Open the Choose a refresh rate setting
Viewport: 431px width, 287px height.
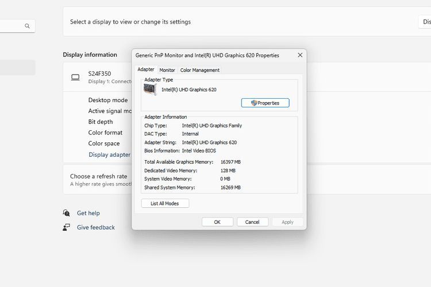(x=98, y=180)
